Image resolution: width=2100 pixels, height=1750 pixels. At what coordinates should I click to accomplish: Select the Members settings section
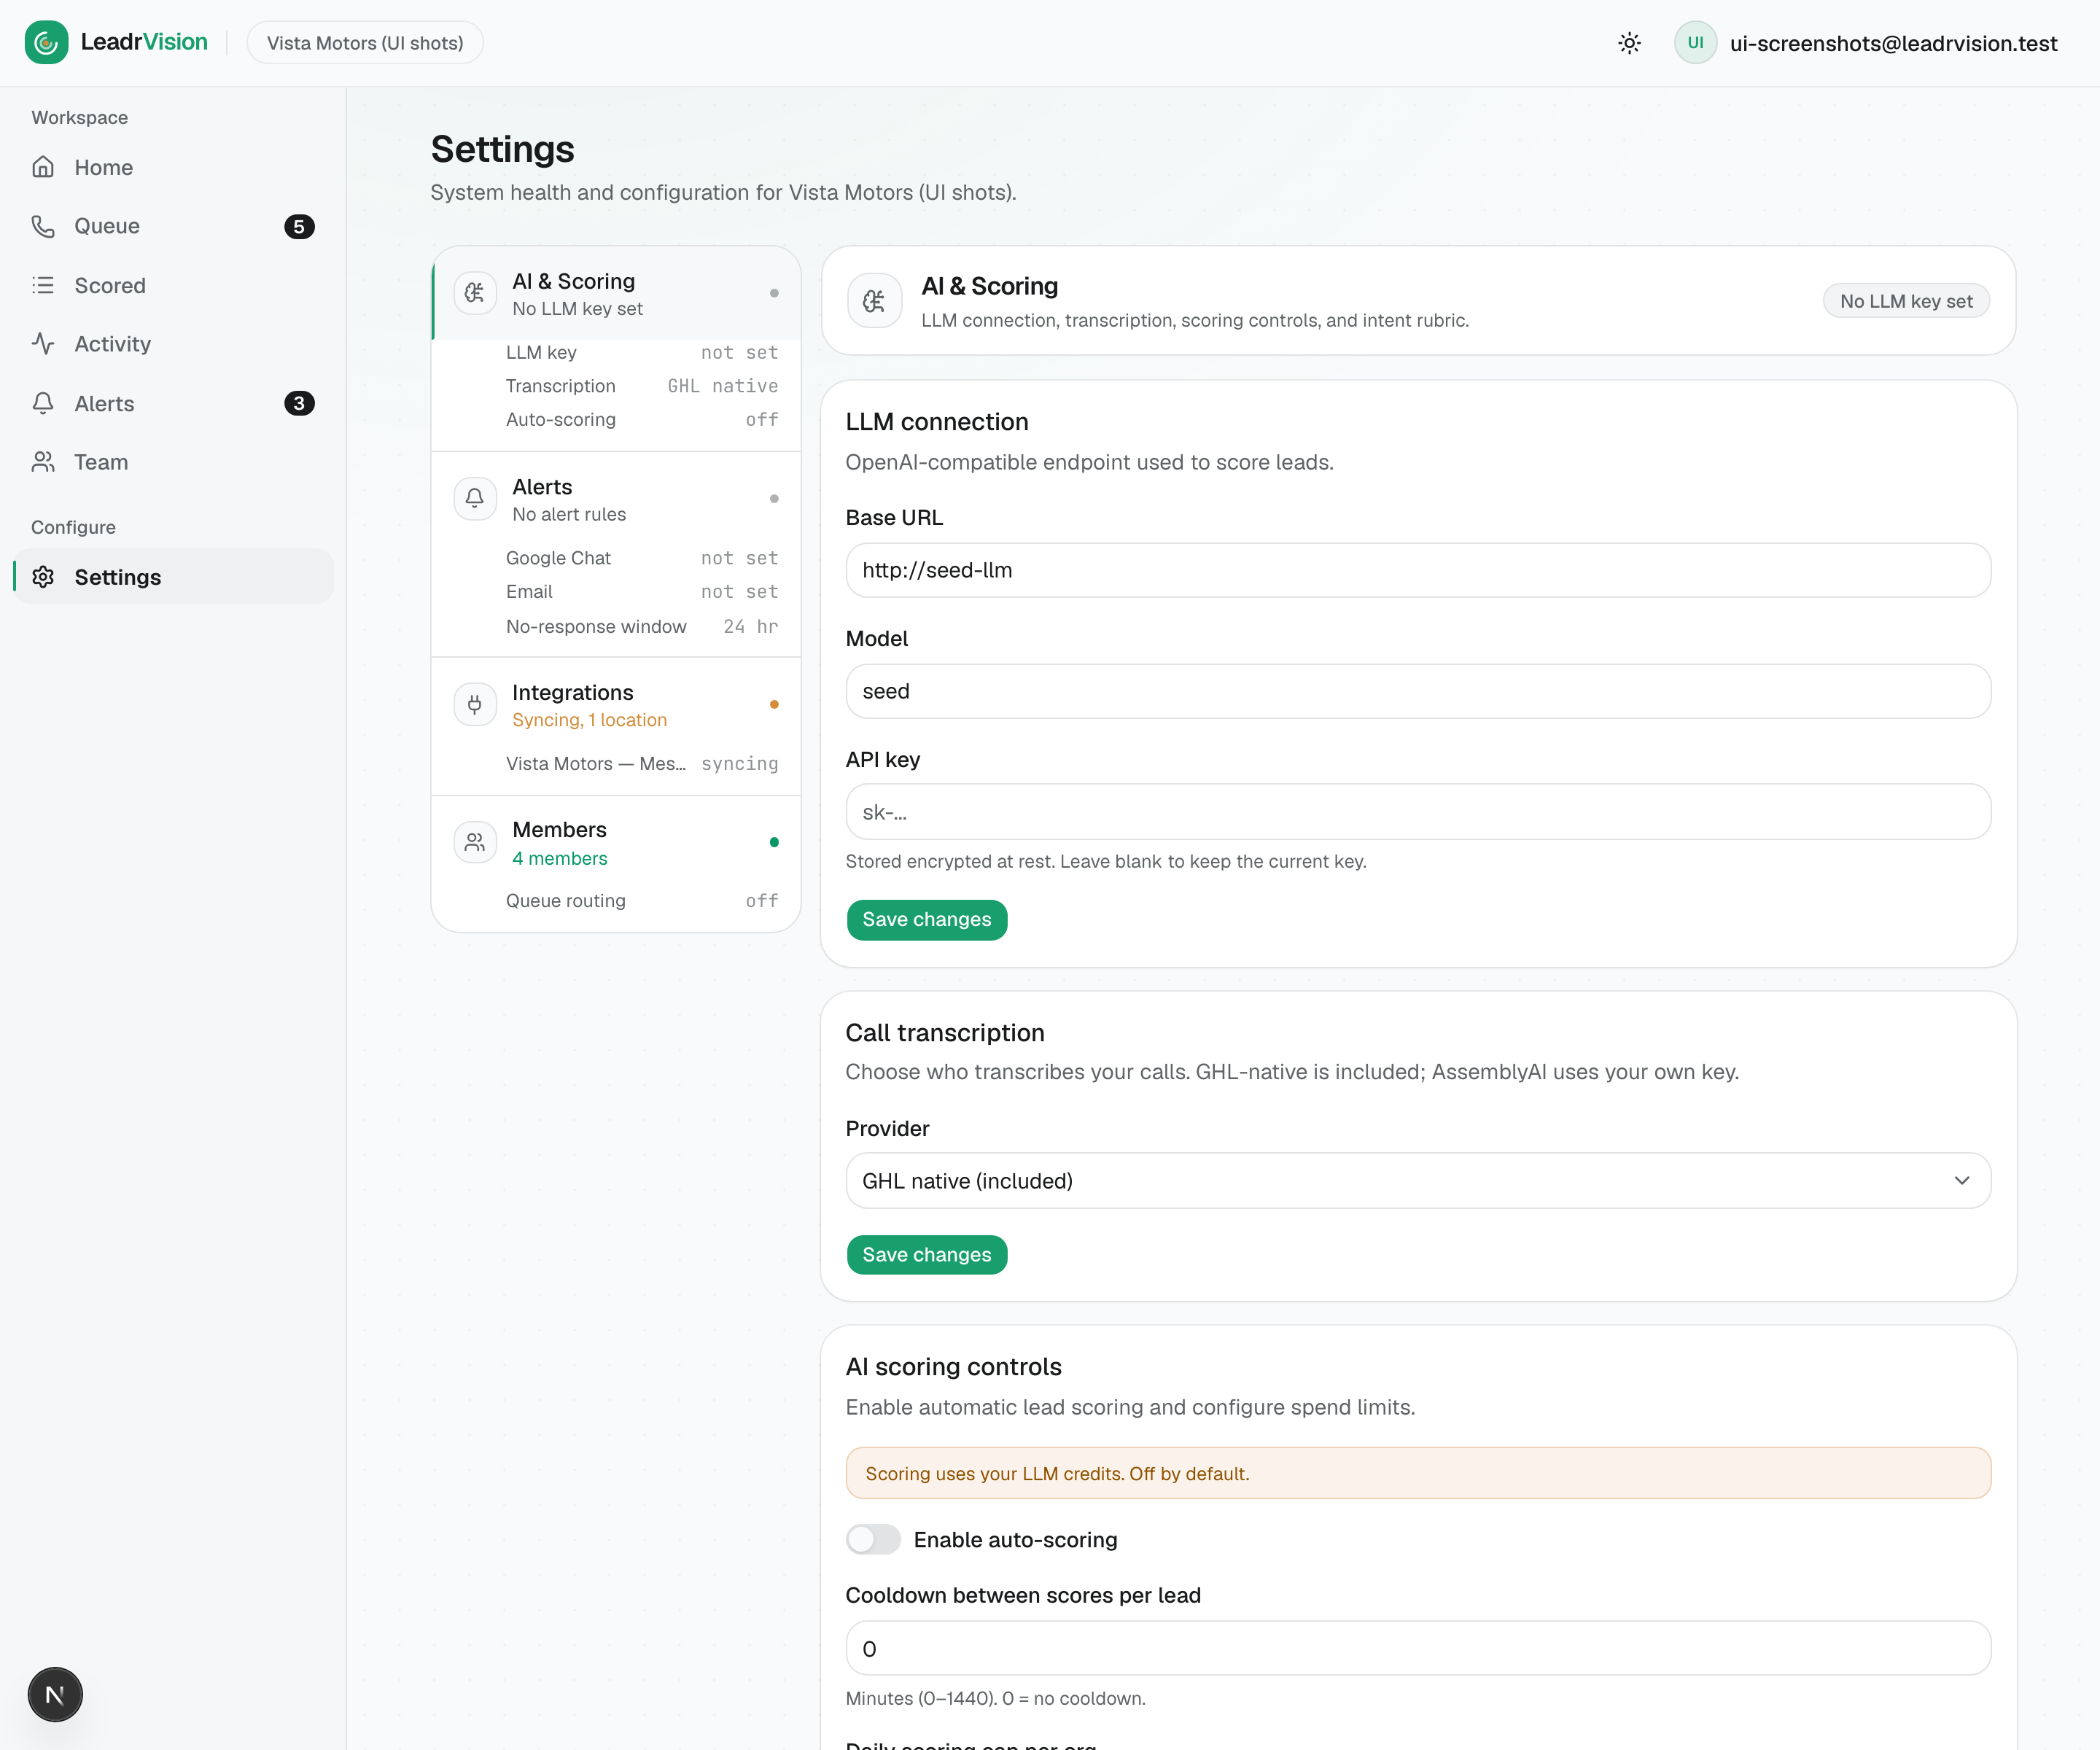tap(616, 843)
